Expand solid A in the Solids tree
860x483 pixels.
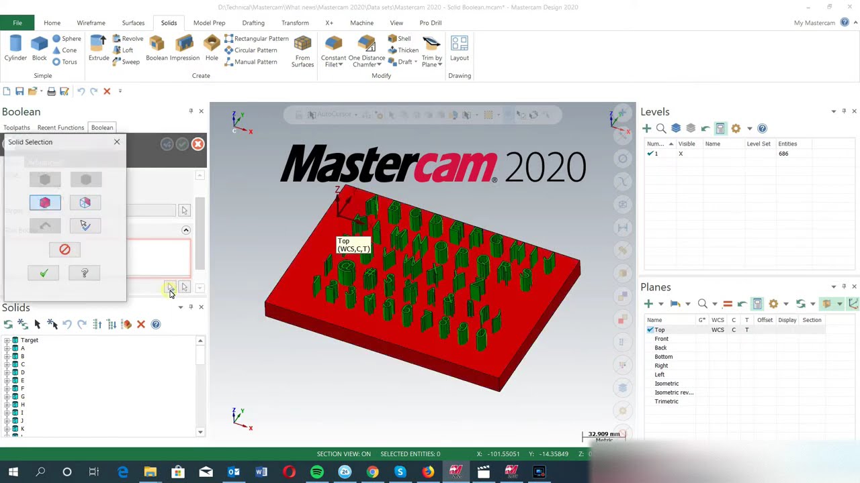click(7, 349)
